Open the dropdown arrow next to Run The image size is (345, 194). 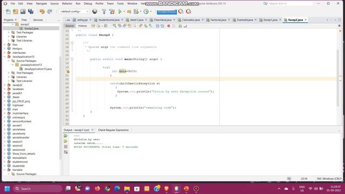(x=124, y=11)
